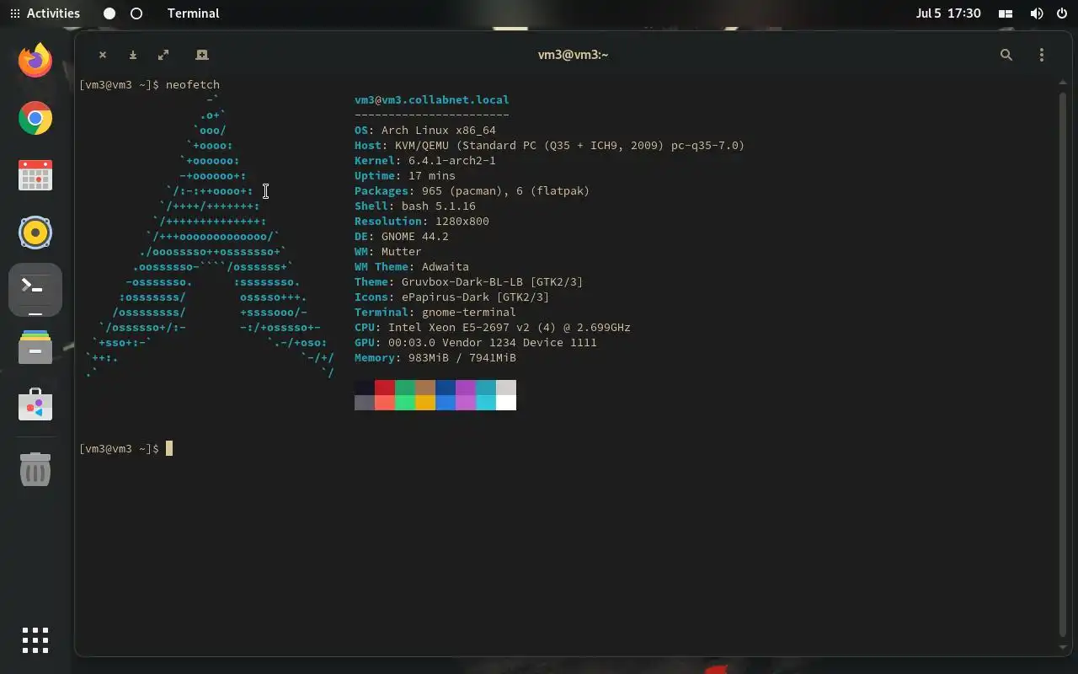Image resolution: width=1078 pixels, height=674 pixels.
Task: Open the Calendar app in the dock
Action: (x=35, y=175)
